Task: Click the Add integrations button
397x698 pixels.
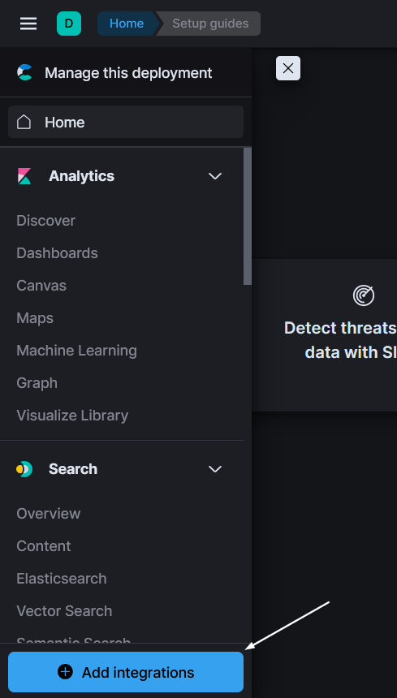Action: (x=126, y=672)
